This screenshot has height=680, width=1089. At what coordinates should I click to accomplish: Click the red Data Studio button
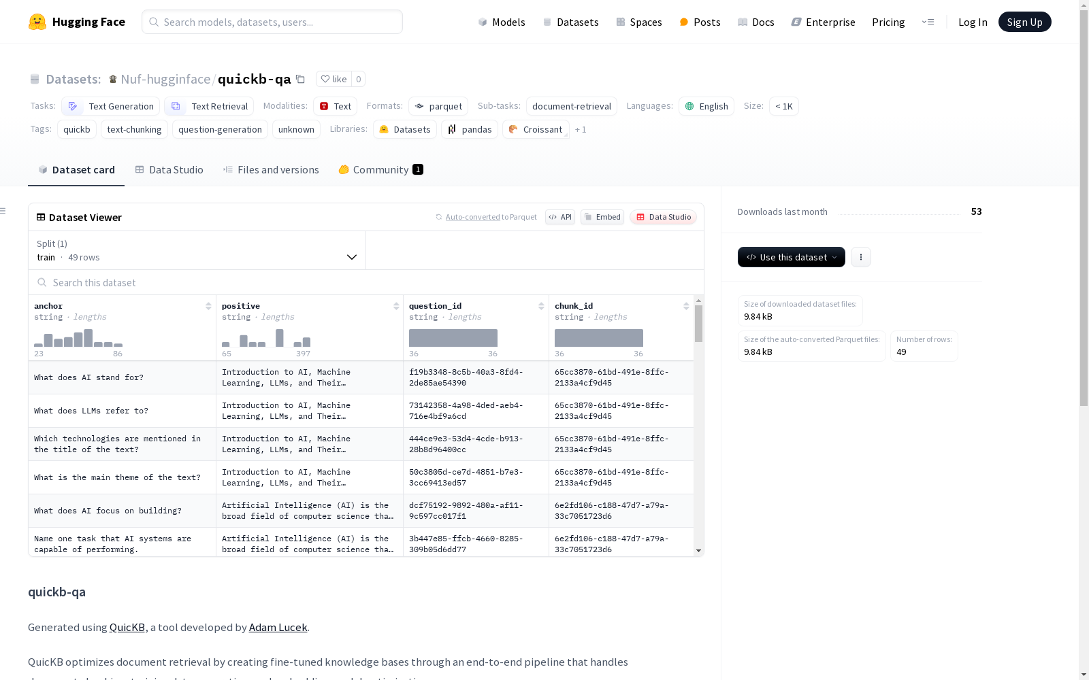[x=664, y=217]
